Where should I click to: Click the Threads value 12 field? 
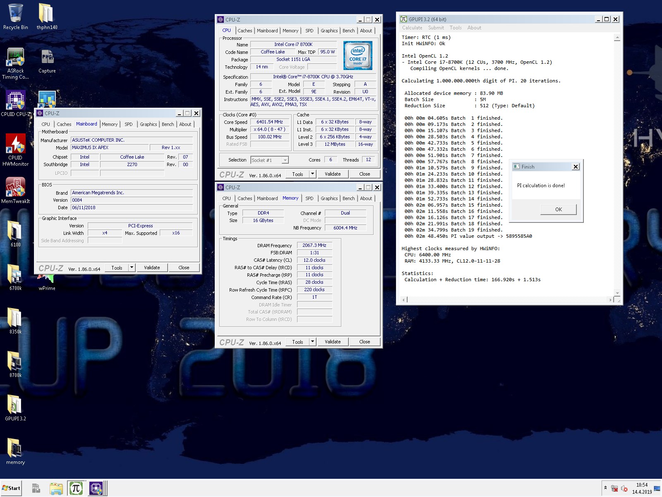(x=368, y=159)
